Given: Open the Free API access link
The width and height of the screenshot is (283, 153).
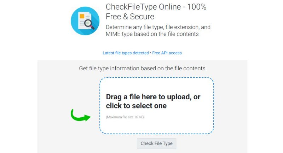Looking at the screenshot, I should pyautogui.click(x=167, y=53).
